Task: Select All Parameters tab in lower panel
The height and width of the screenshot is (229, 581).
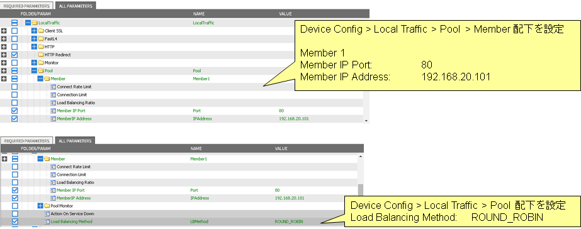Action: click(75, 141)
